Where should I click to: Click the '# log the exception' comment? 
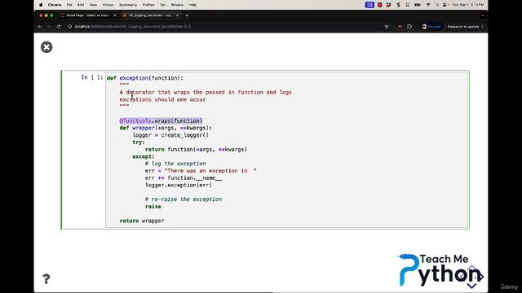tap(175, 164)
